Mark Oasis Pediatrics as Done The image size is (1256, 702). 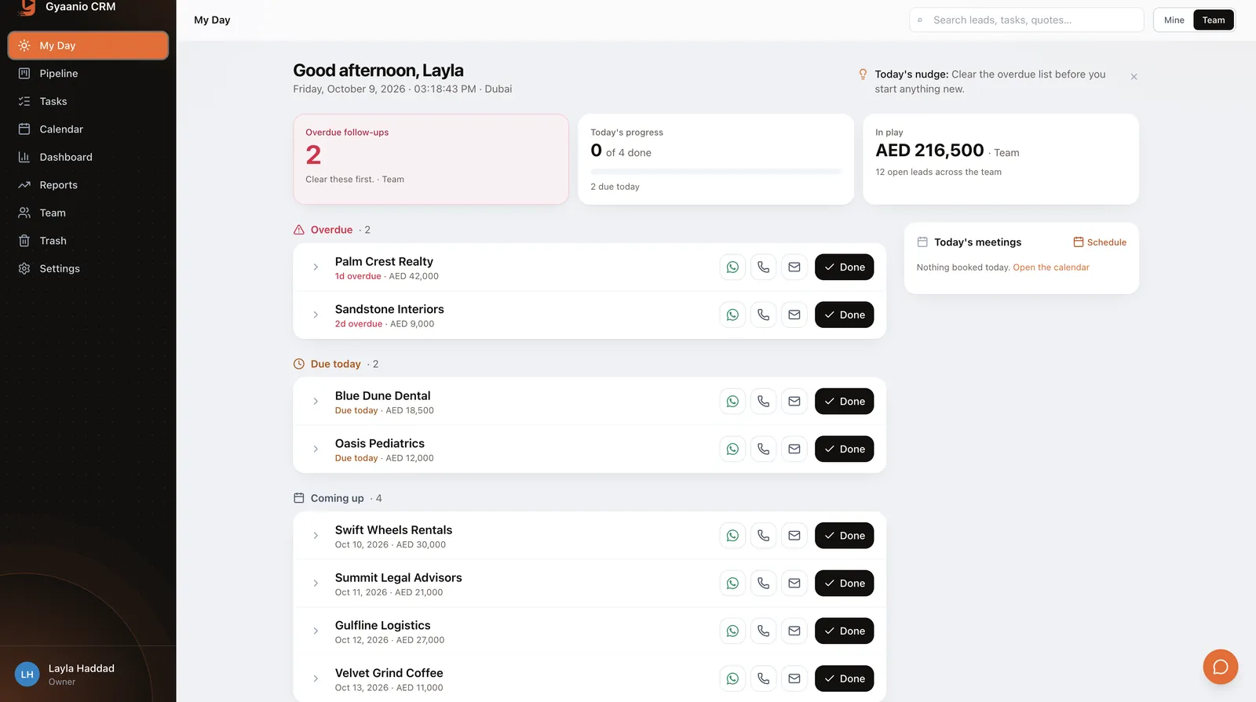[844, 449]
